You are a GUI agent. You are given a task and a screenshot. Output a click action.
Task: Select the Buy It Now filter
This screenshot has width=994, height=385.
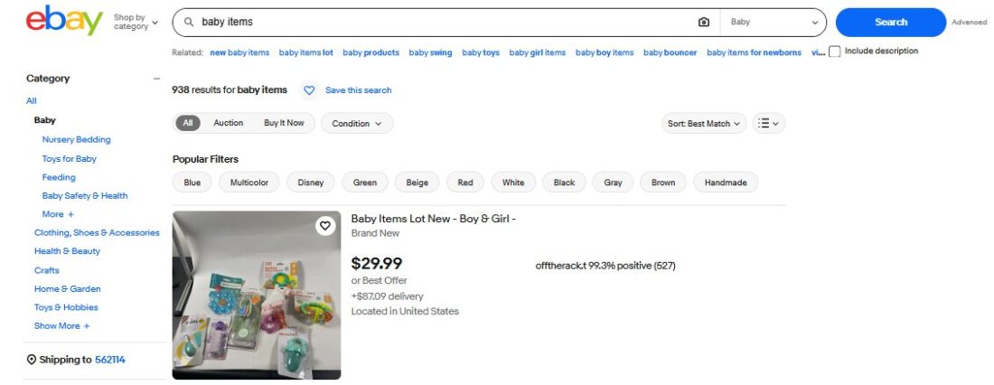coord(284,123)
